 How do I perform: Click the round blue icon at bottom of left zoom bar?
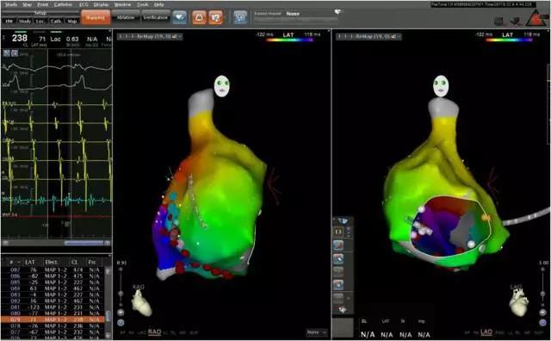point(121,322)
